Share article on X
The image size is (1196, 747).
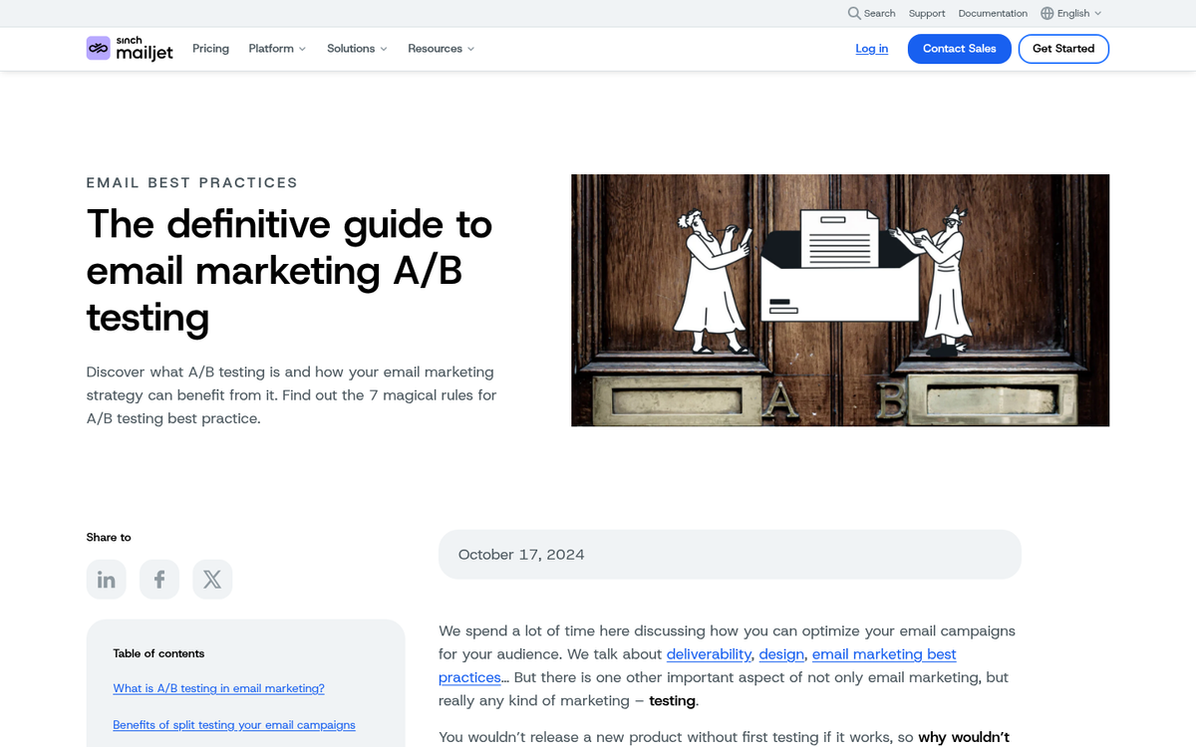click(212, 580)
